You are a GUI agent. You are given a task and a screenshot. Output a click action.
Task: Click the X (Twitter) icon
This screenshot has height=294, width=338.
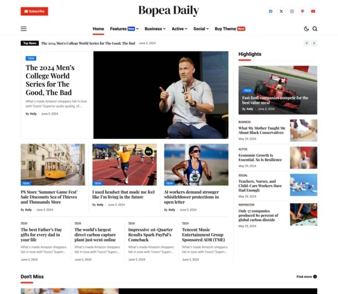[x=281, y=11]
